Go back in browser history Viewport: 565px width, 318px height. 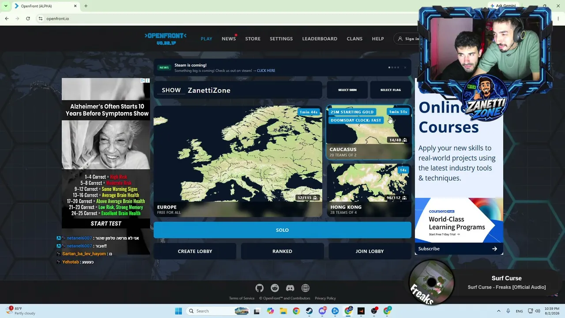pos(7,19)
